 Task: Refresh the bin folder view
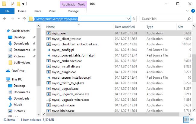134,19
